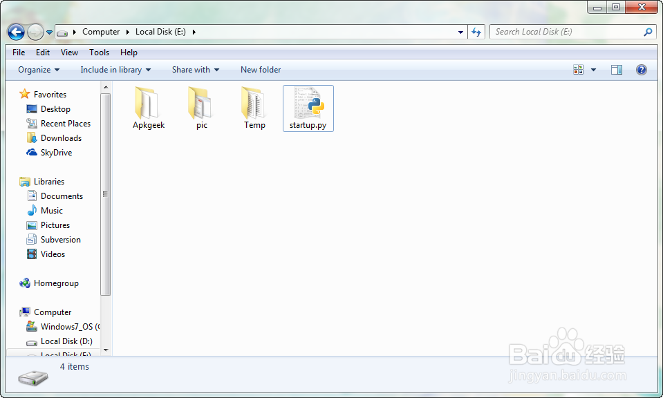Image resolution: width=663 pixels, height=398 pixels.
Task: Open the File menu
Action: pyautogui.click(x=19, y=53)
